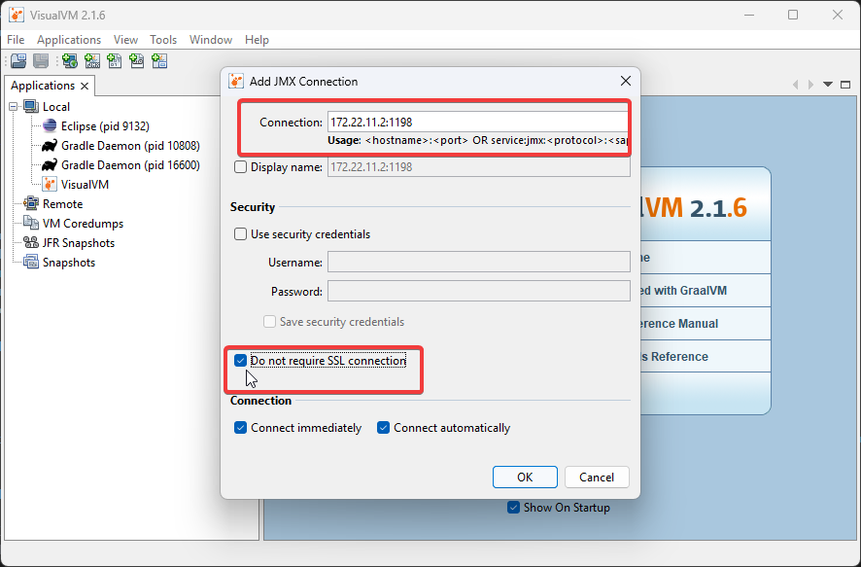Select the JFR Snapshots node
Image resolution: width=861 pixels, height=567 pixels.
pyautogui.click(x=78, y=243)
